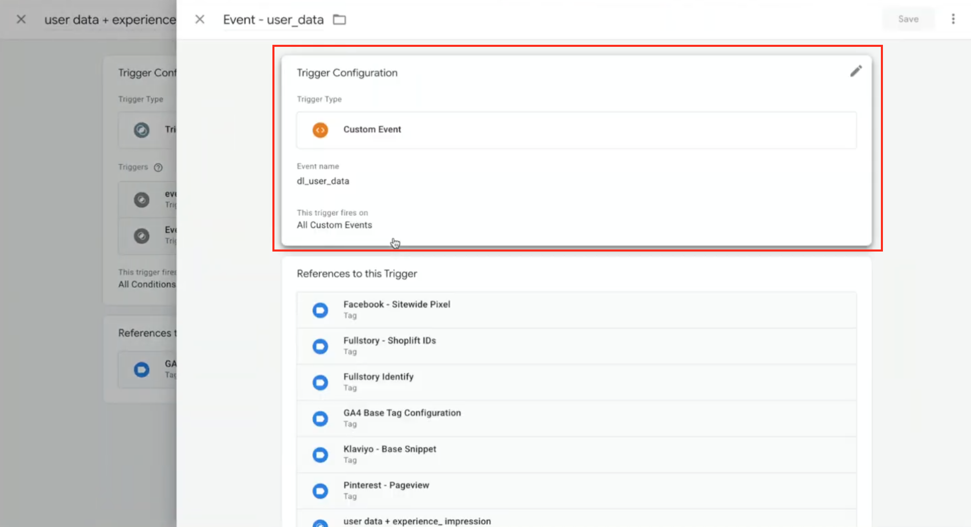Image resolution: width=971 pixels, height=527 pixels.
Task: Click the Save button
Action: coord(908,19)
